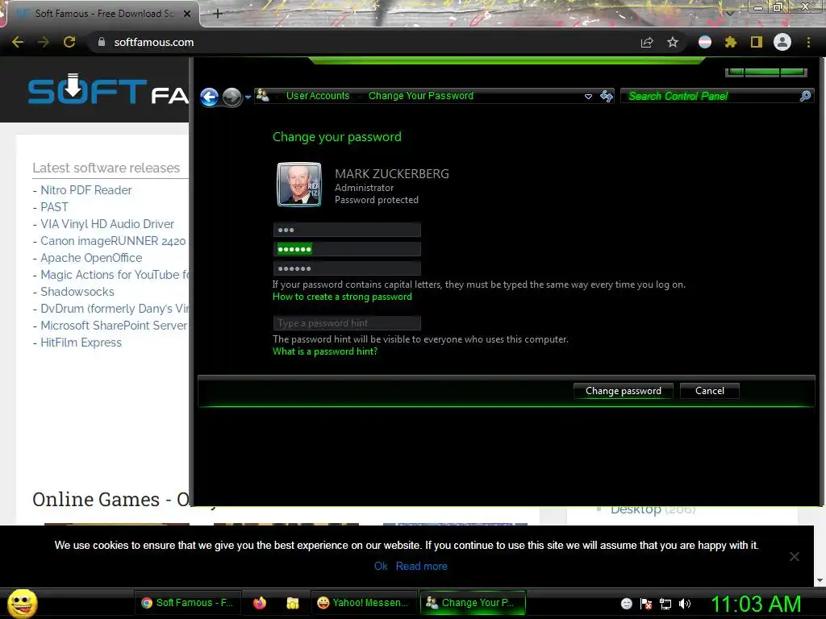The width and height of the screenshot is (826, 619).
Task: Open Nitro PDF Reader release link
Action: click(86, 190)
